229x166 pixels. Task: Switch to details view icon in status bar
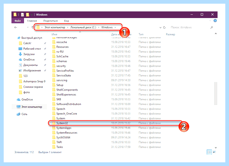coord(209,152)
